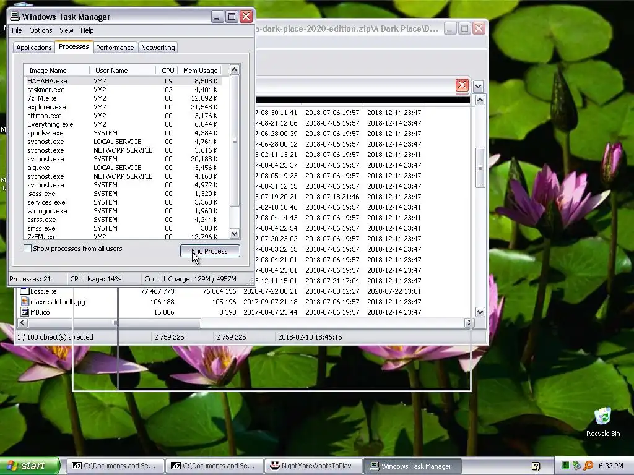This screenshot has height=475, width=634.
Task: Select Everything.exe process
Action: (123, 124)
